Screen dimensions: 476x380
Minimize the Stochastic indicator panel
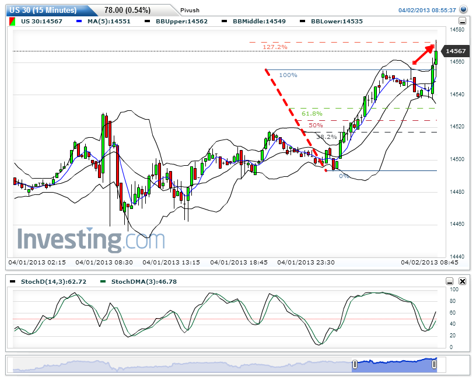pos(450,281)
